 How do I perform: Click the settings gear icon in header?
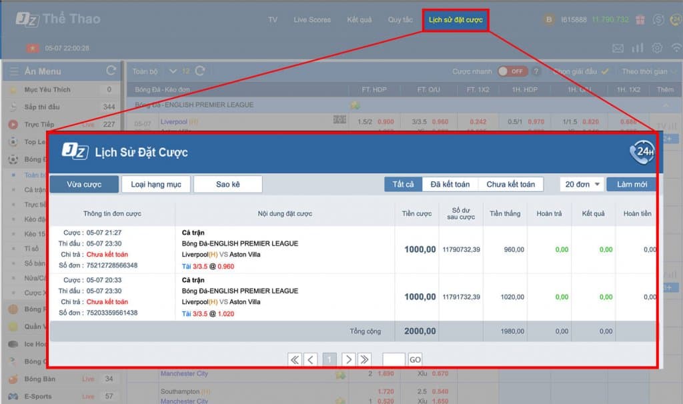(x=657, y=48)
